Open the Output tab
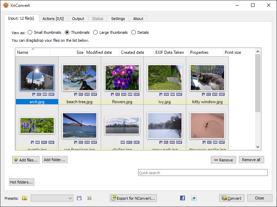277x207 pixels. click(x=78, y=19)
